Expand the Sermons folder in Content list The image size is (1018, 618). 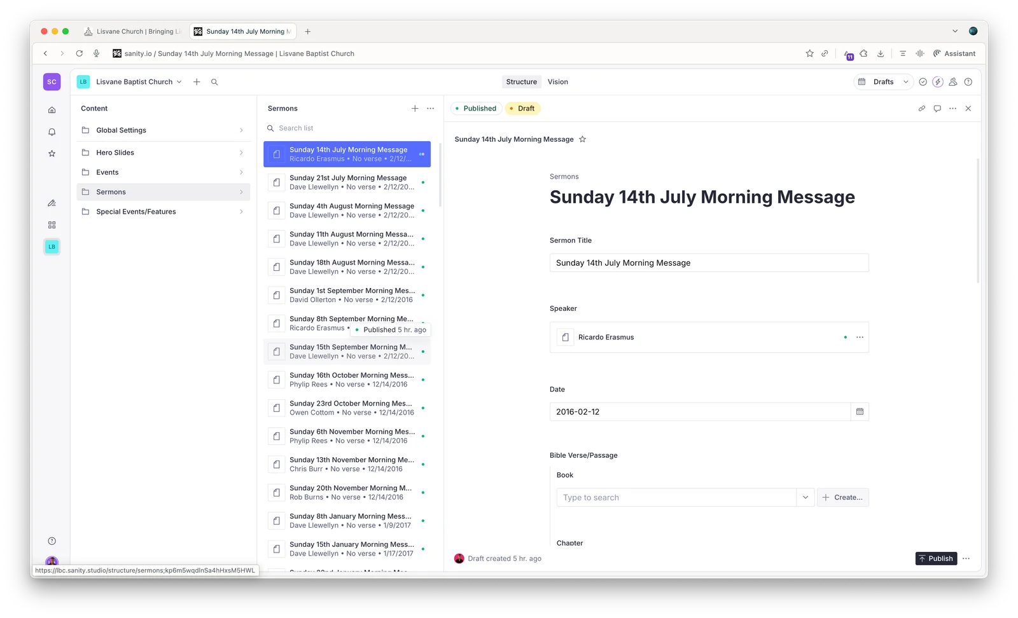[241, 191]
